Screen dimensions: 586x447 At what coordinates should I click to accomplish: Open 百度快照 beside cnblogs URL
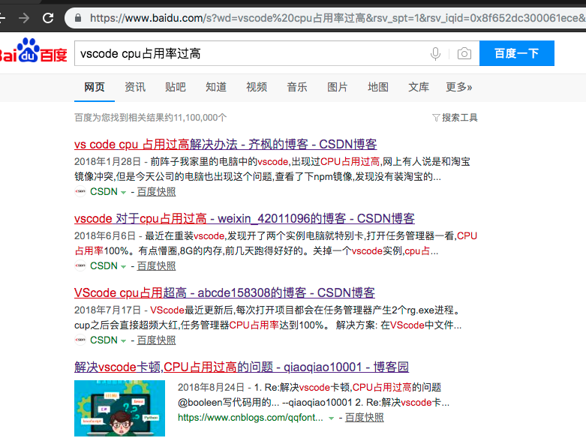pyautogui.click(x=365, y=418)
